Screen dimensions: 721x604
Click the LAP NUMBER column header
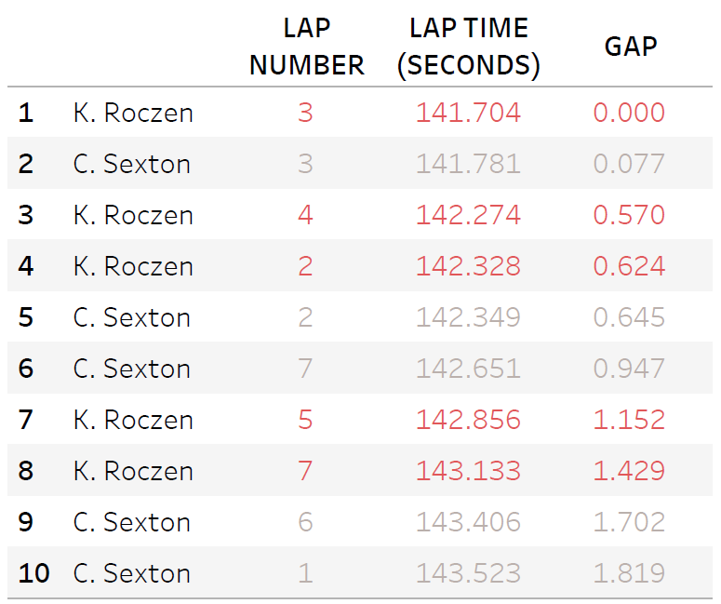pos(306,47)
